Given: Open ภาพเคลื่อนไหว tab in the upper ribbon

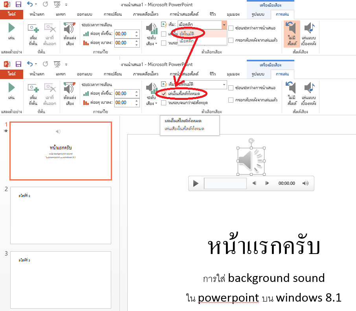Looking at the screenshot, I should [146, 14].
